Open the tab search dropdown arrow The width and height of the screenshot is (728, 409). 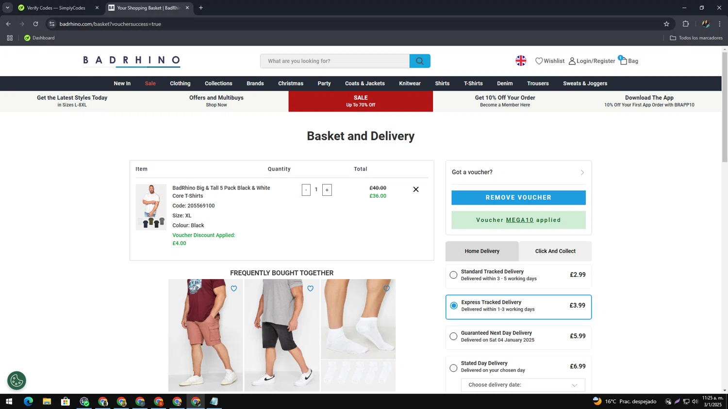[7, 8]
